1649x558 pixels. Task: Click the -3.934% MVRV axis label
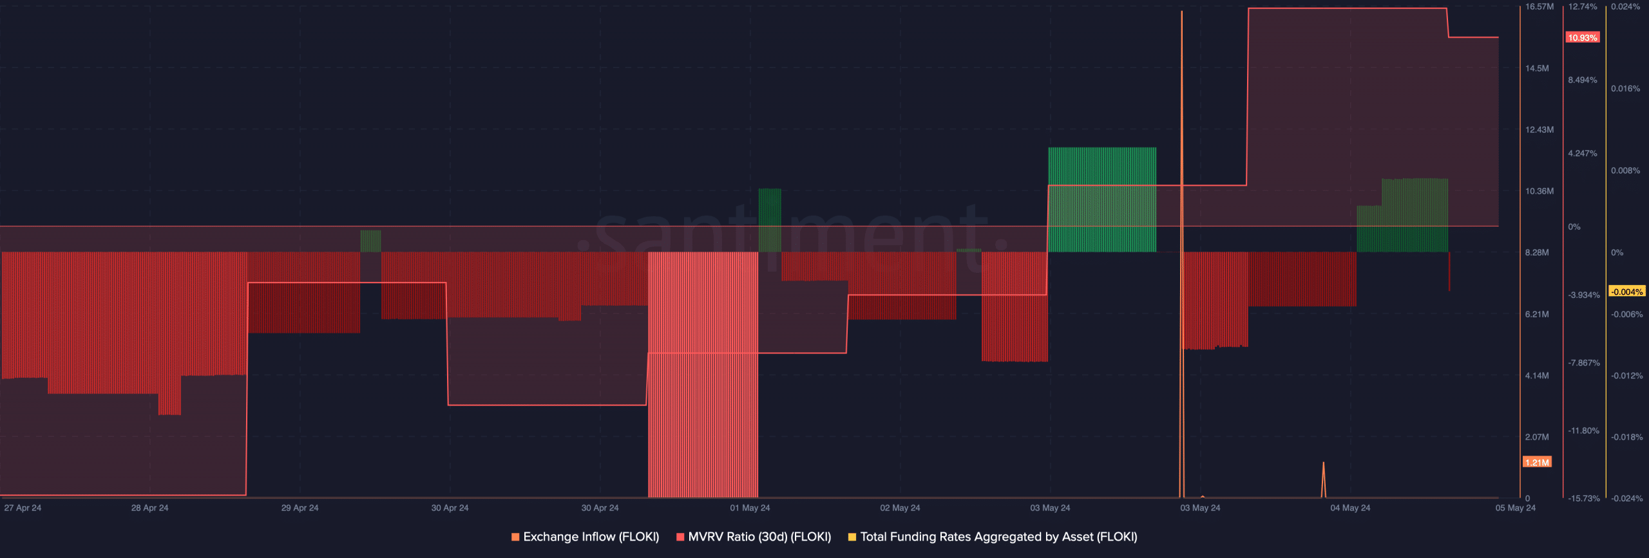[1584, 295]
